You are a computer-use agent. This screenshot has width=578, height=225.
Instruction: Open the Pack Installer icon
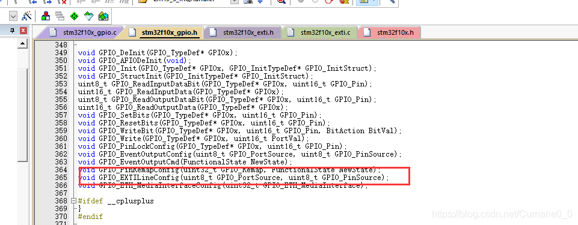[x=103, y=16]
